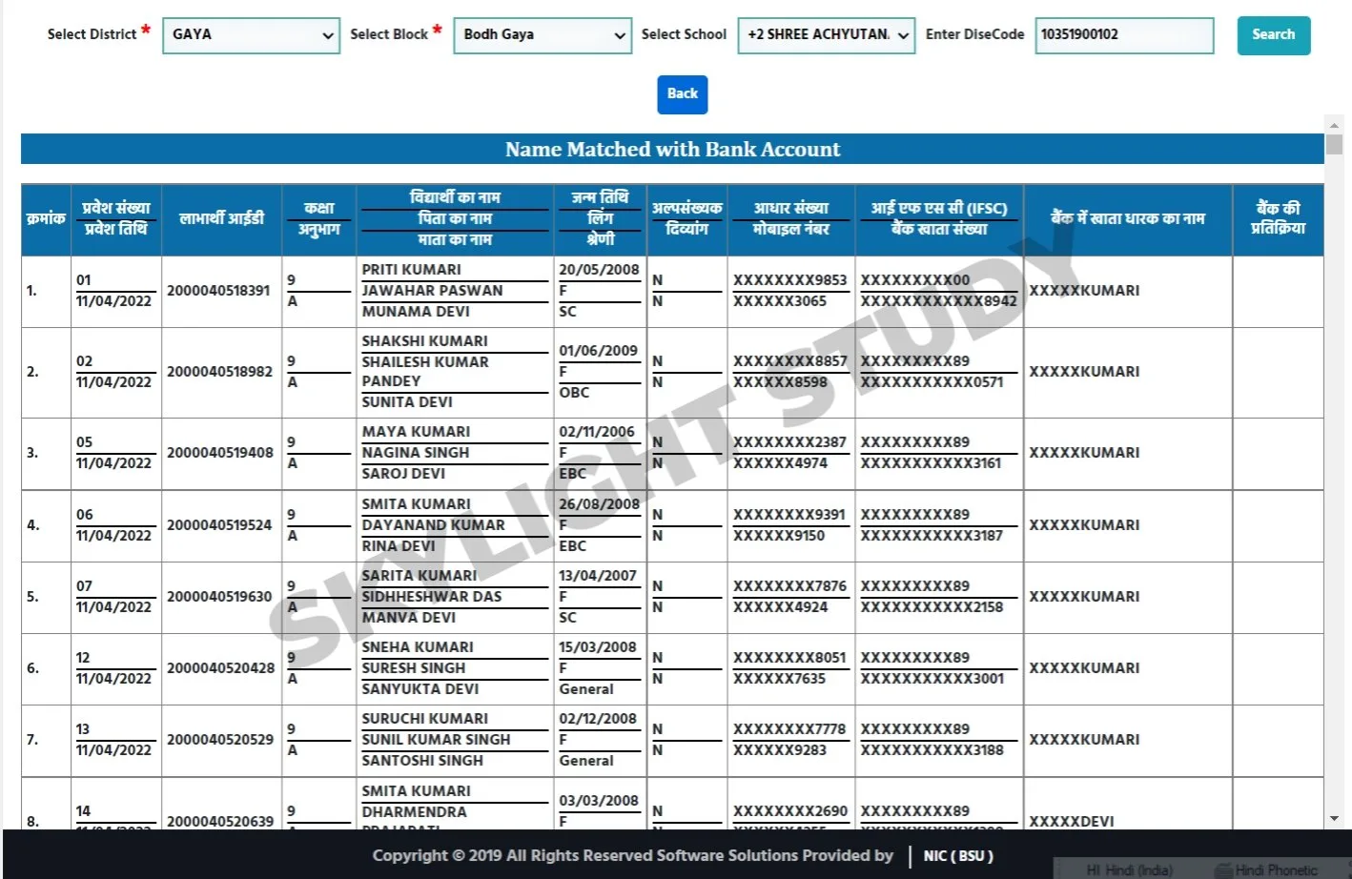Click category OBC in Shakshi Kumari row

[574, 393]
